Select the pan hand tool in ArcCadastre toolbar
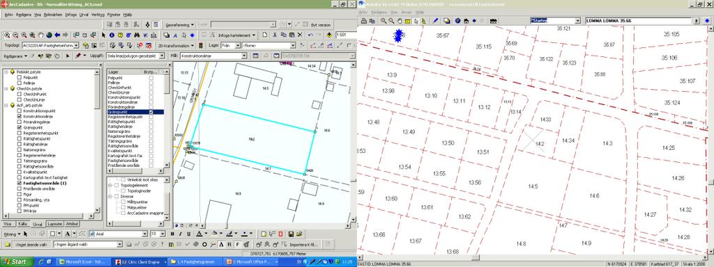Screen dimensions: 714x267 [x=40, y=35]
